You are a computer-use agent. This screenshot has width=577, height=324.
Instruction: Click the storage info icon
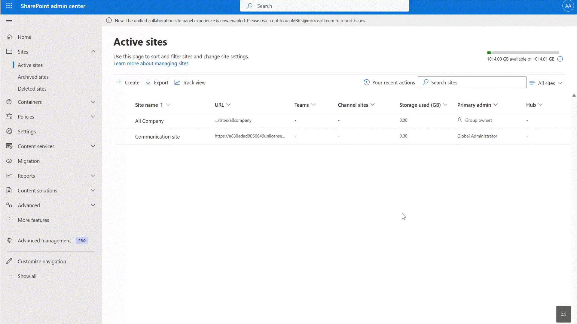pos(560,59)
